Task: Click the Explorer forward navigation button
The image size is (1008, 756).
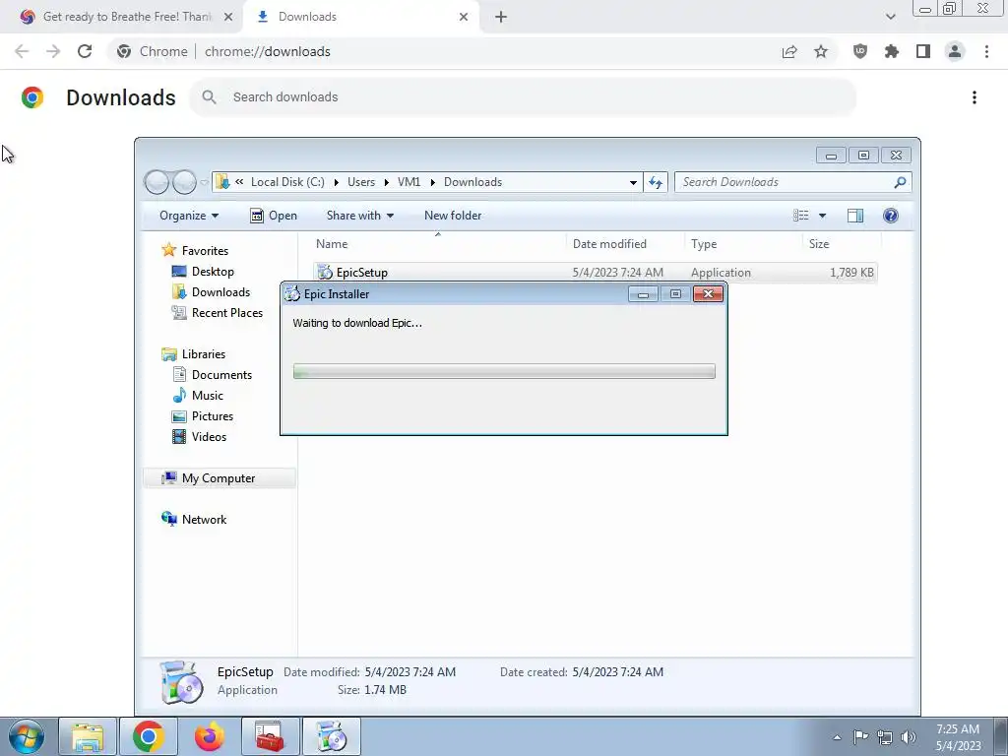Action: coord(184,182)
